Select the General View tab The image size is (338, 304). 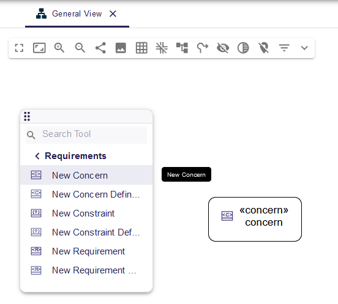click(77, 14)
